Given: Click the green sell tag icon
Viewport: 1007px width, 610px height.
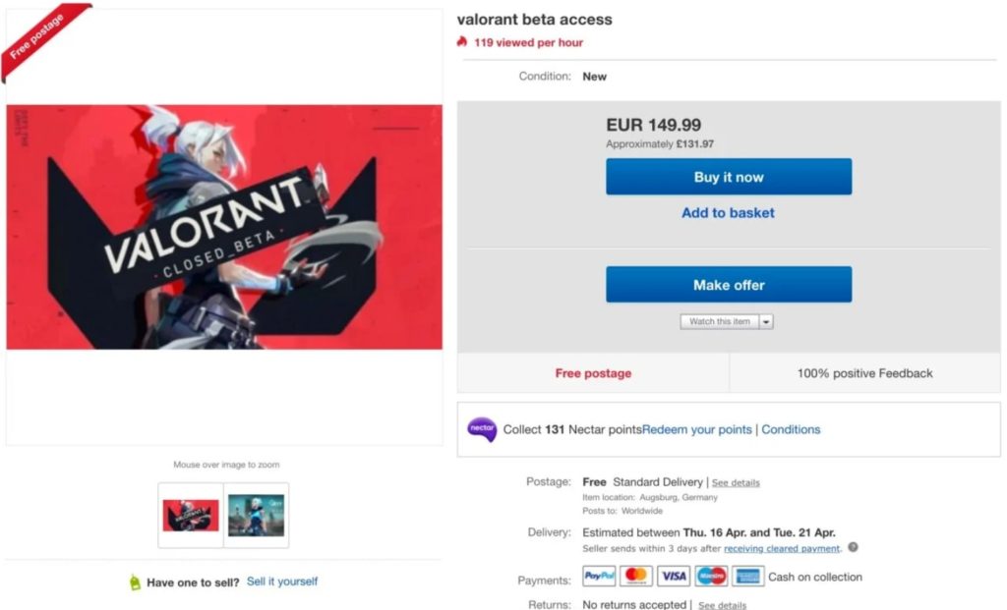Looking at the screenshot, I should point(135,582).
